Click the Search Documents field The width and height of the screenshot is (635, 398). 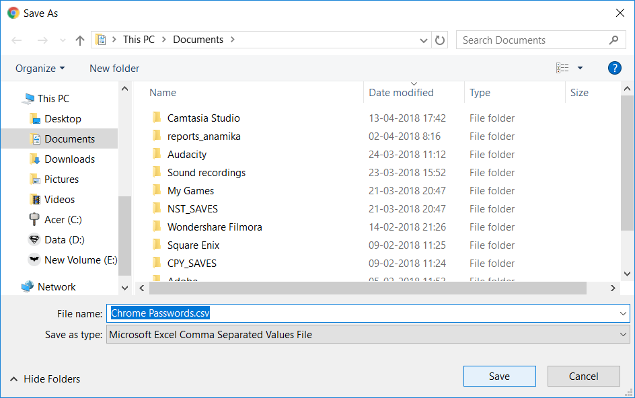(533, 40)
